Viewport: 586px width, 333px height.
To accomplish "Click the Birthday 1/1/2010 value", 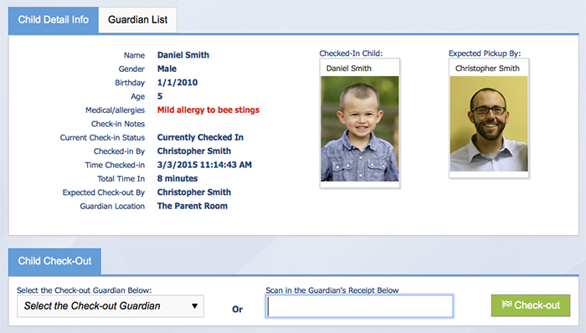I will pyautogui.click(x=177, y=83).
